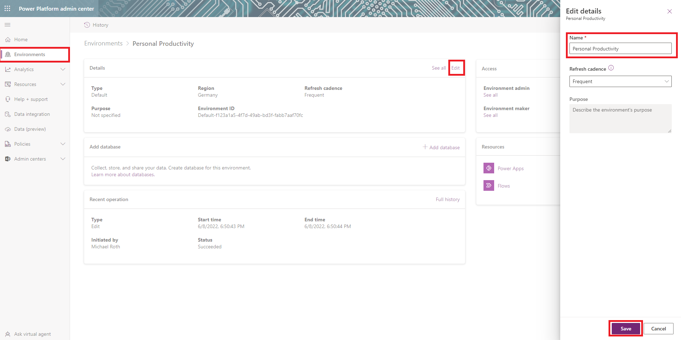
Task: Open the app launcher waffle icon
Action: 7,9
